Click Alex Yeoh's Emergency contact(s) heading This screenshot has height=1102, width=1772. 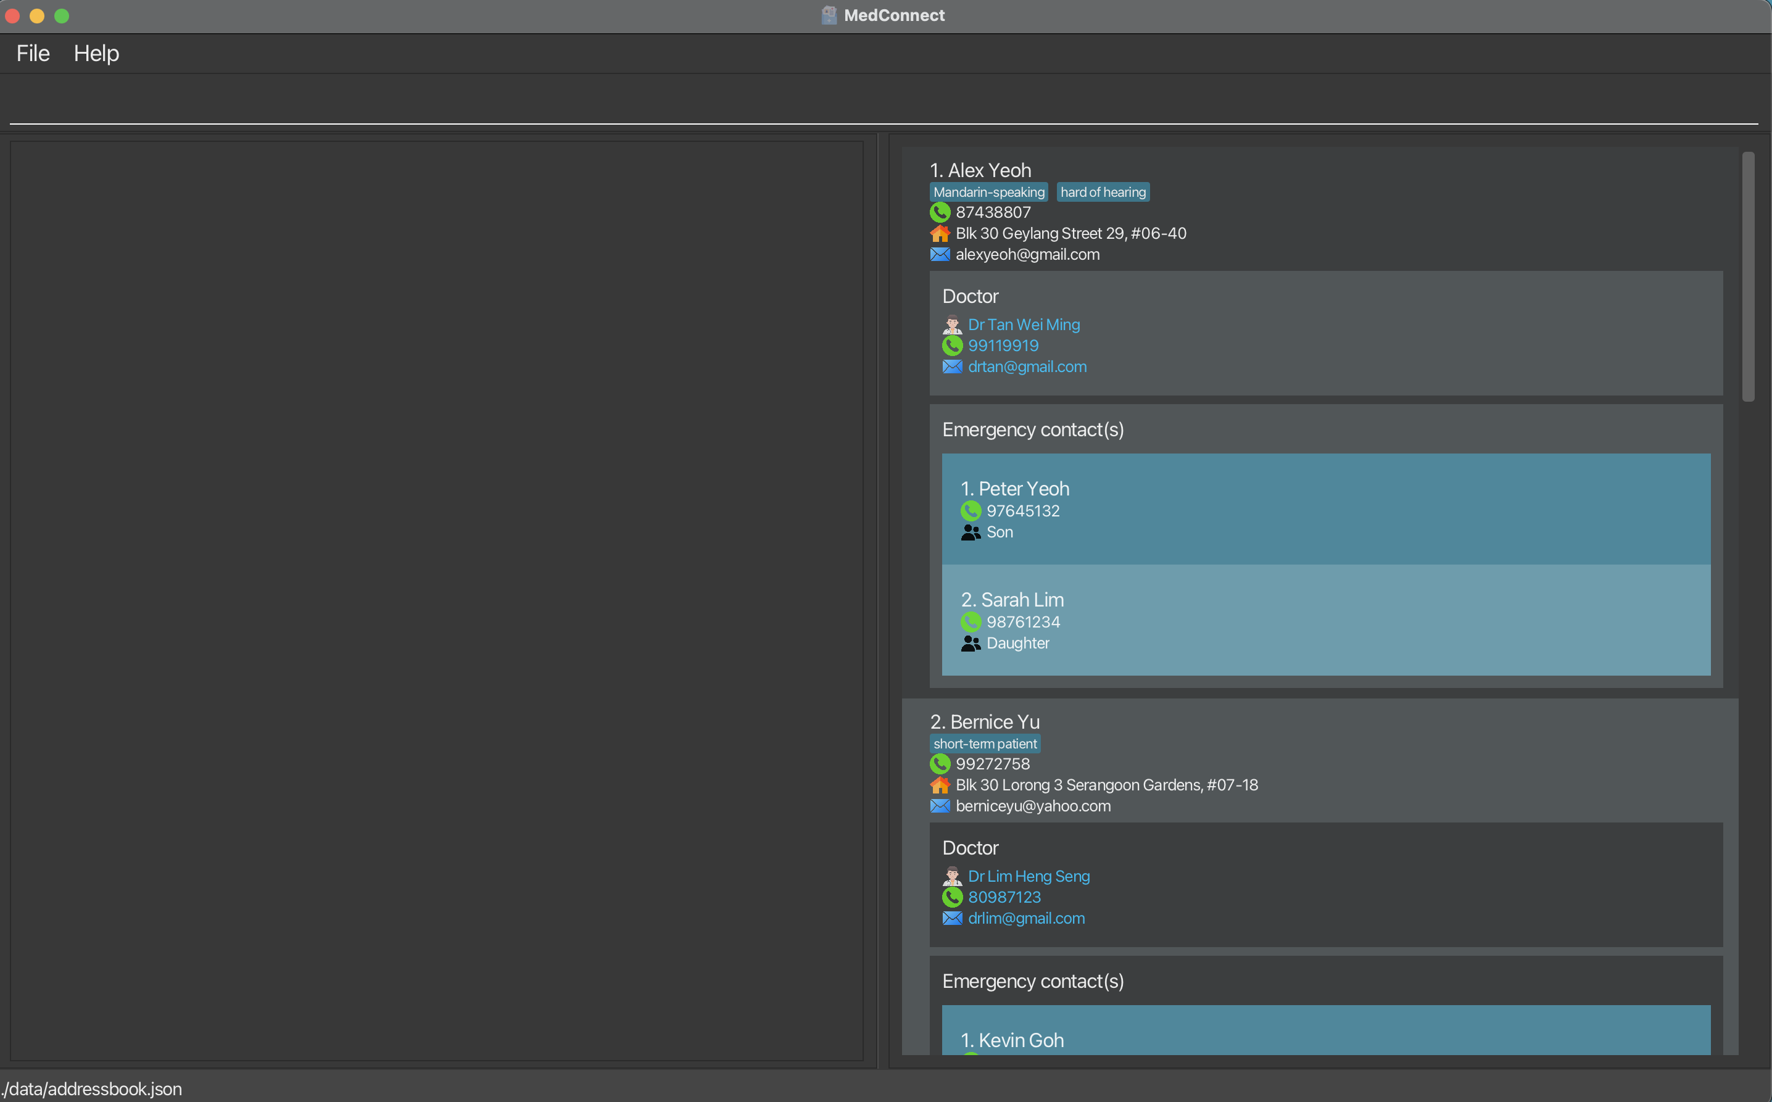click(x=1032, y=430)
